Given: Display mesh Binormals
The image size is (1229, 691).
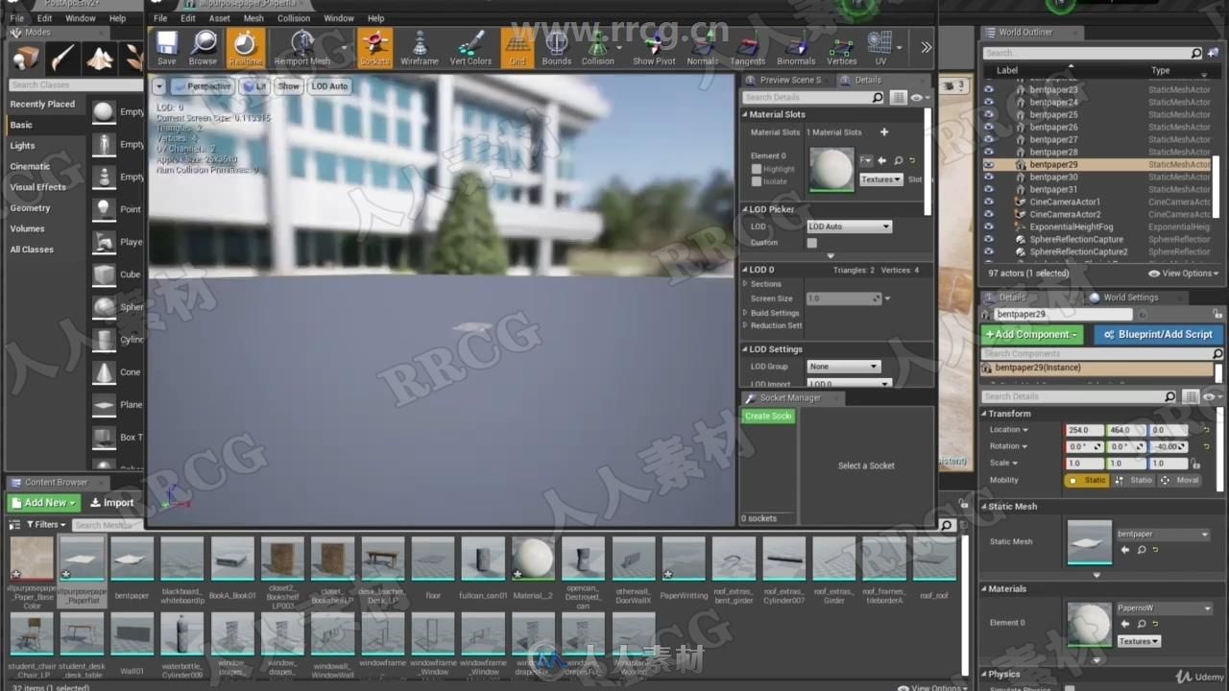Looking at the screenshot, I should pyautogui.click(x=796, y=48).
